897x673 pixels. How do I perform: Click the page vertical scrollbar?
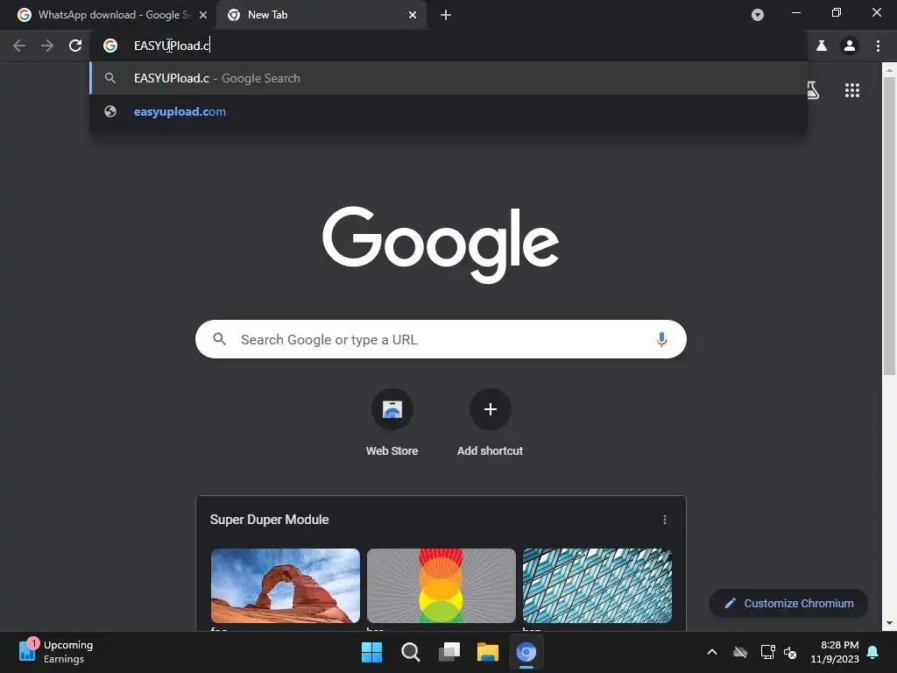point(889,226)
